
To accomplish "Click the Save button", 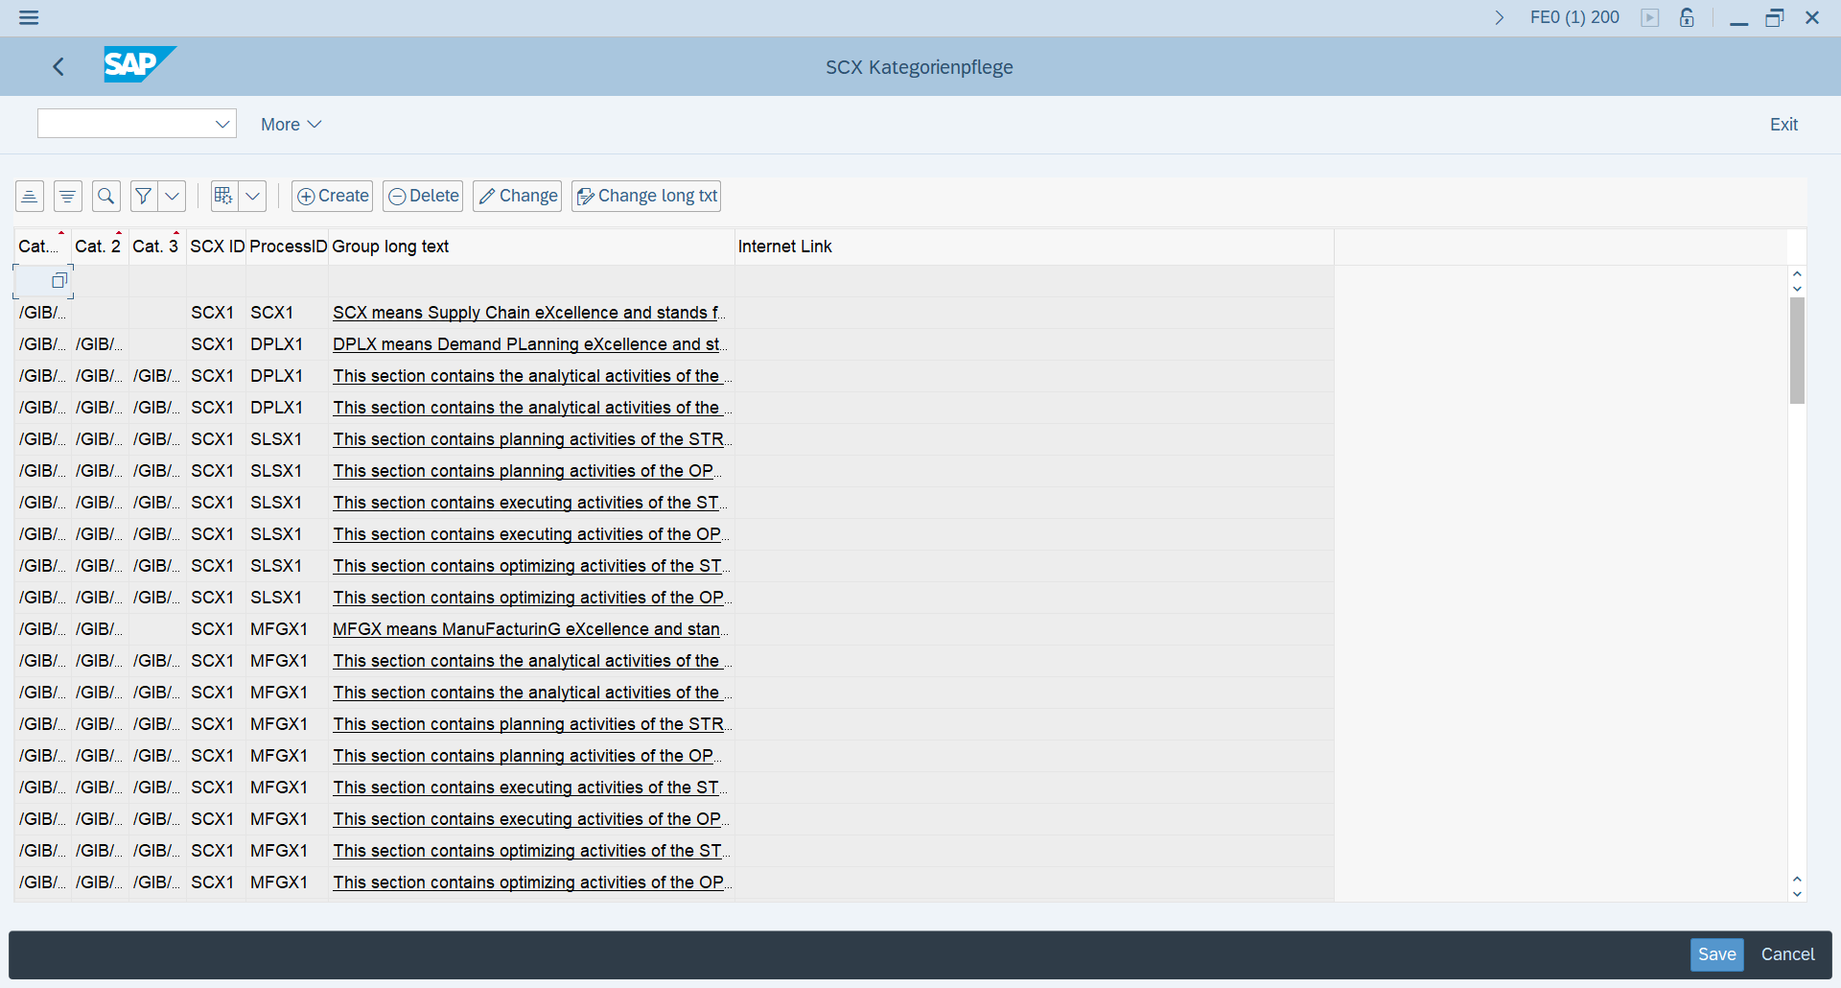I will point(1715,953).
